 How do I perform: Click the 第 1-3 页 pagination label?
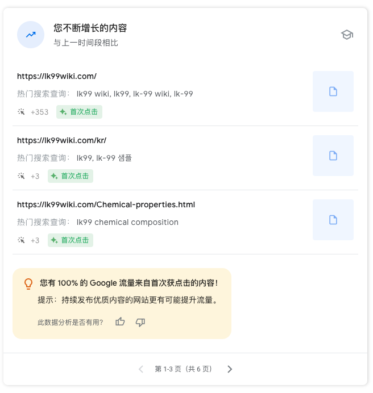pos(183,369)
